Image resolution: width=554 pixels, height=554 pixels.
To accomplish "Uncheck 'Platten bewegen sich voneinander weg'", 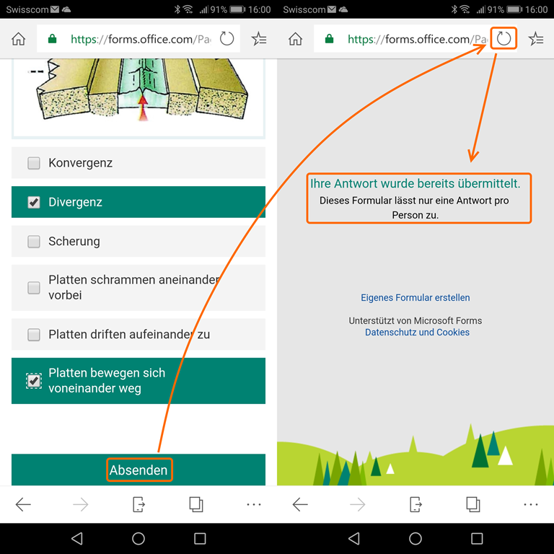I will (x=34, y=380).
